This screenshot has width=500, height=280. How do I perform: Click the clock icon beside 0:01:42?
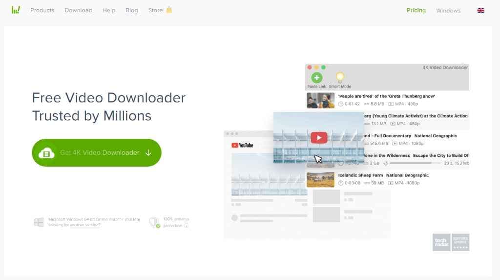tap(340, 104)
